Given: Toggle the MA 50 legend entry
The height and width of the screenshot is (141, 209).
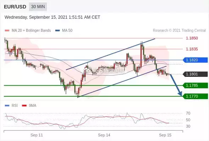Looking at the screenshot, I should [x=64, y=30].
